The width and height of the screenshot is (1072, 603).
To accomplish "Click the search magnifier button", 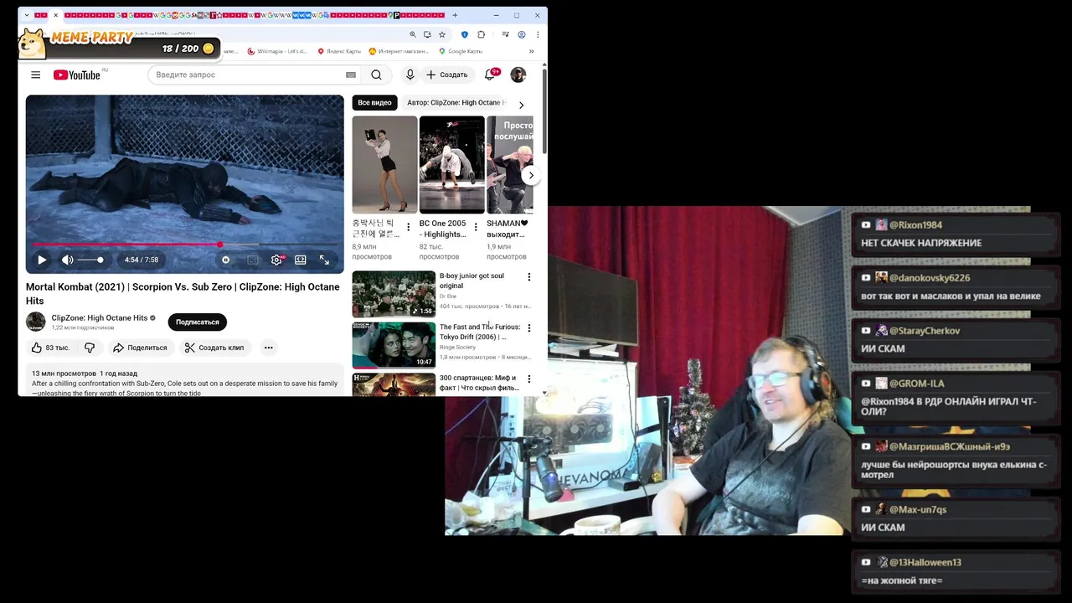I will click(x=376, y=75).
